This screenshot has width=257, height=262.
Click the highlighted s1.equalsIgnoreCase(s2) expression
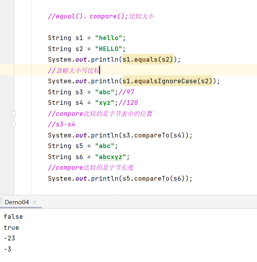coord(167,81)
